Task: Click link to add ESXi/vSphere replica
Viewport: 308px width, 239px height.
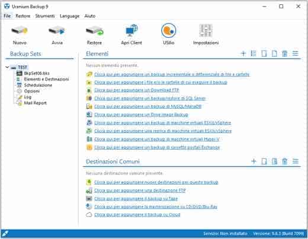Action: click(x=163, y=131)
